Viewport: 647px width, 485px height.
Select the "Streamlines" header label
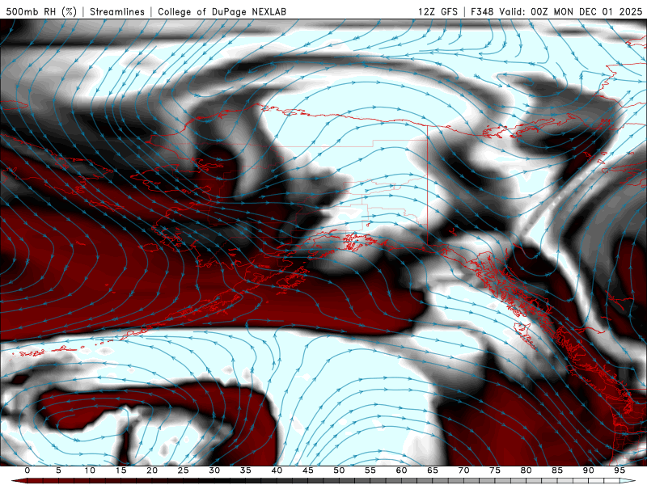coord(117,12)
